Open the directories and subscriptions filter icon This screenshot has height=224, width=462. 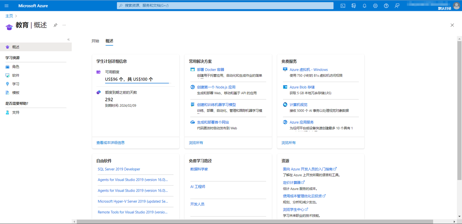(354, 6)
